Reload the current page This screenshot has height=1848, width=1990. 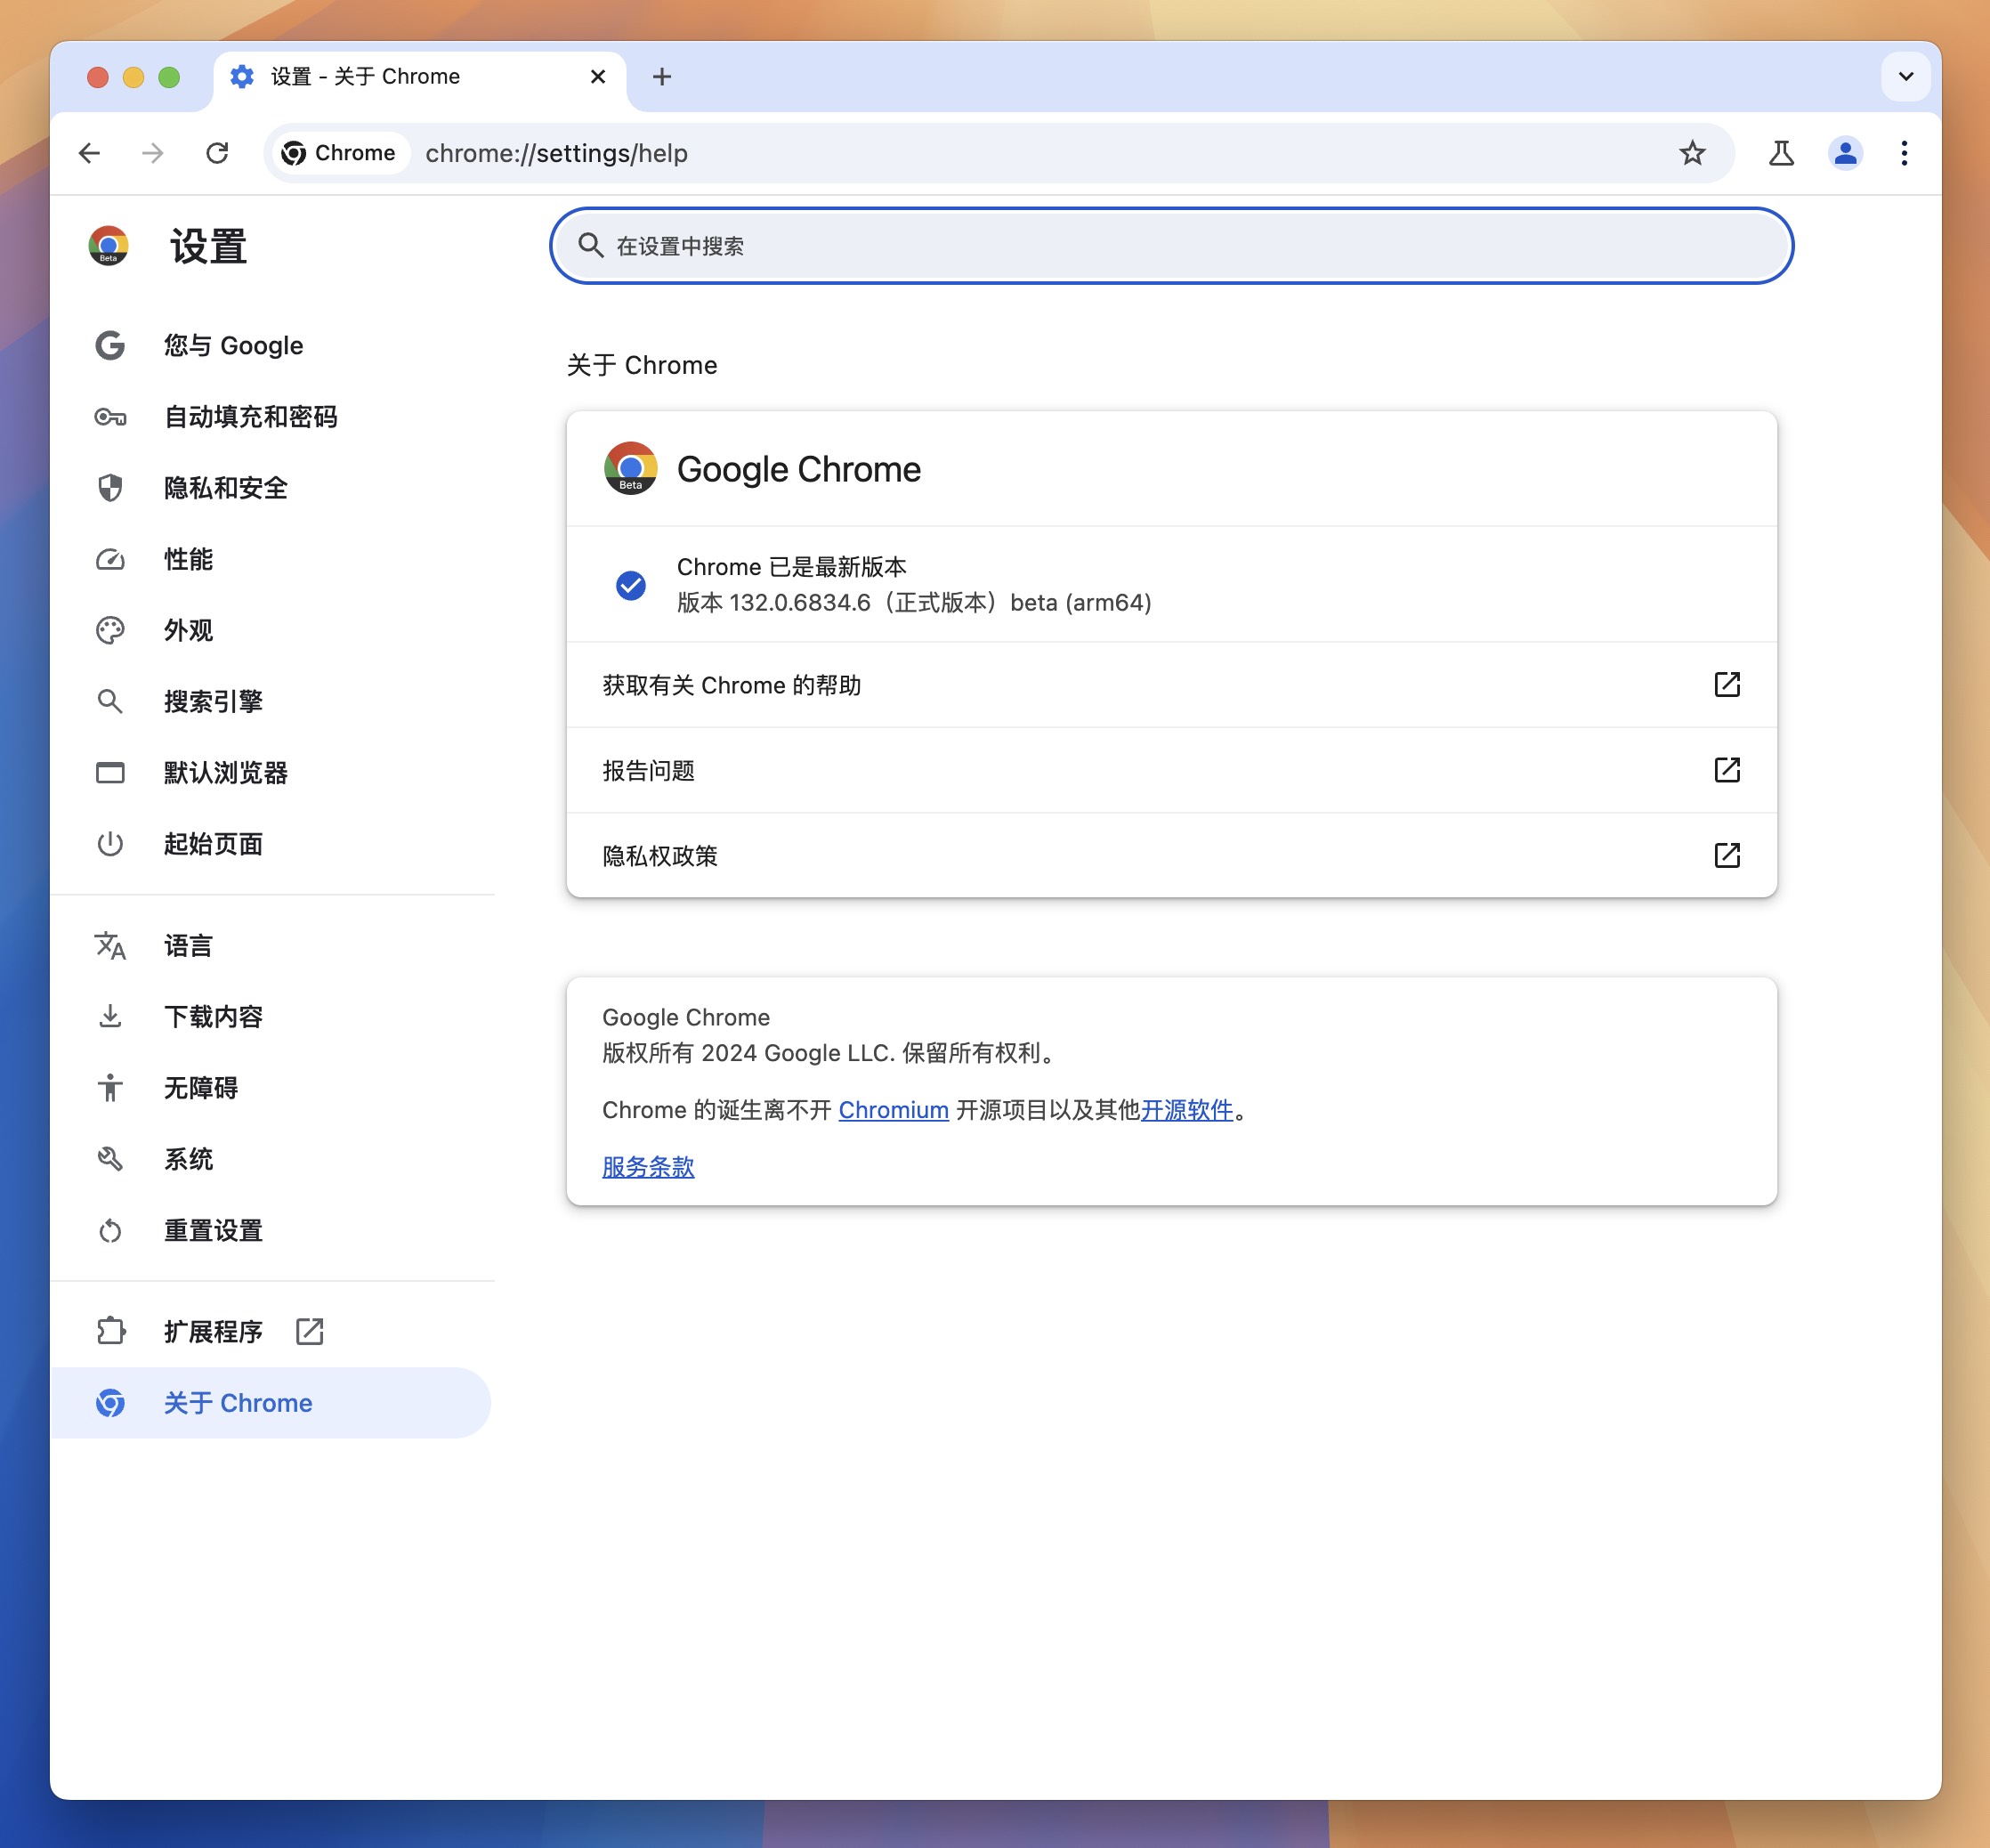pos(217,153)
